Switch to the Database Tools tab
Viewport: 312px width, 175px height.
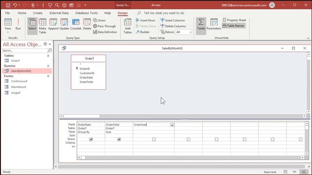click(86, 13)
